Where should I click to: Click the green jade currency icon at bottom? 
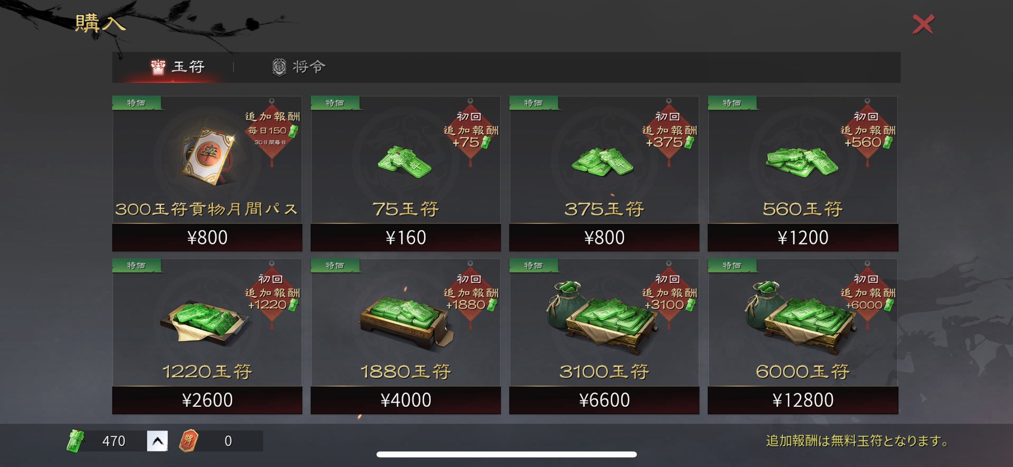pyautogui.click(x=76, y=441)
